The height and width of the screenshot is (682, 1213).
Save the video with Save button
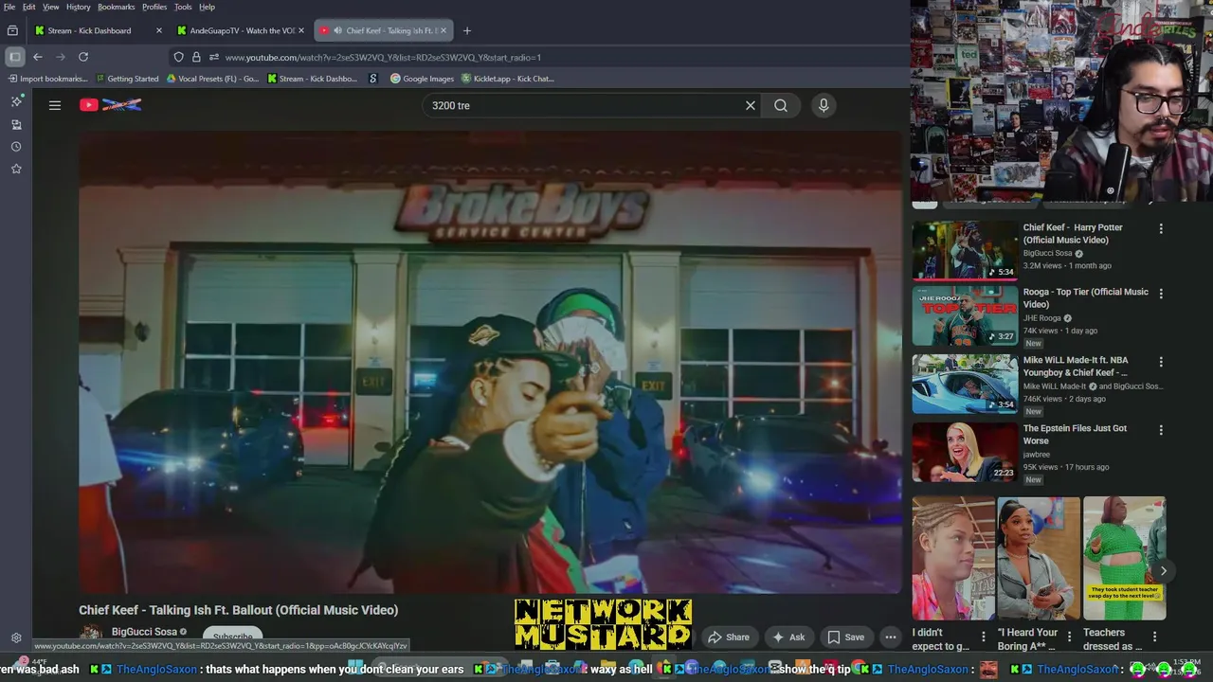point(845,637)
